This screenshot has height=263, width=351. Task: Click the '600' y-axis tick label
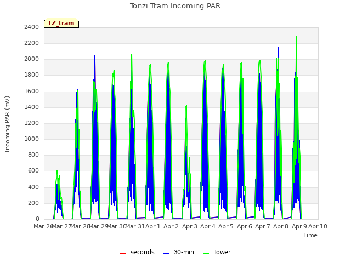33,171
